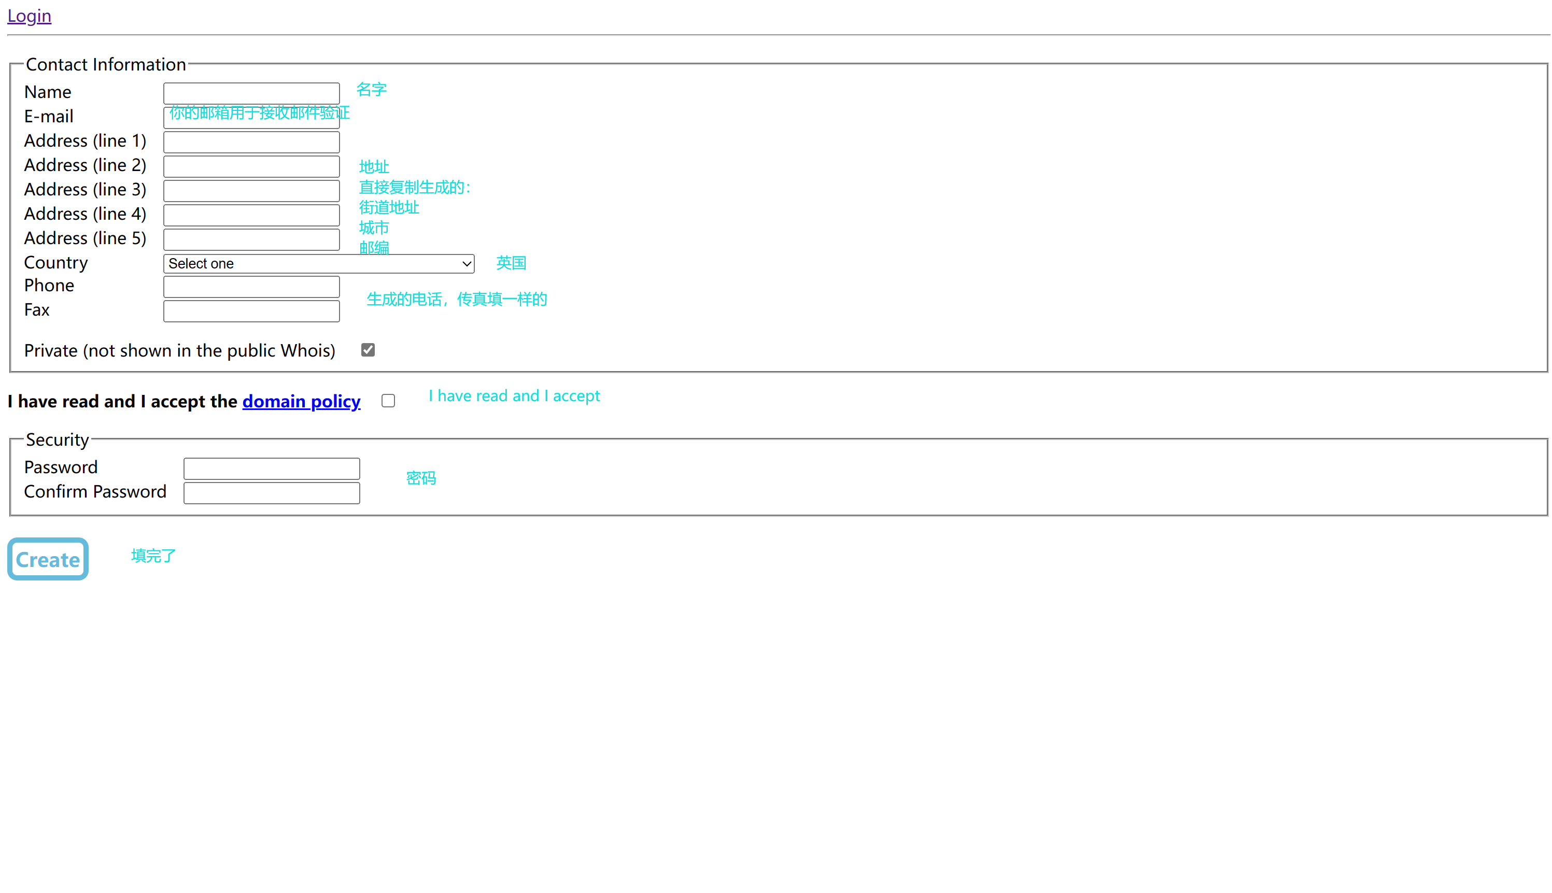Click the Address line 3 field
Viewport: 1552px width, 893px height.
251,190
